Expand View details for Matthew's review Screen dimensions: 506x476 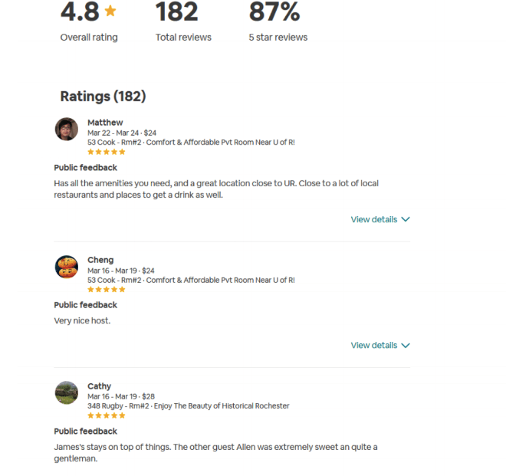(374, 219)
